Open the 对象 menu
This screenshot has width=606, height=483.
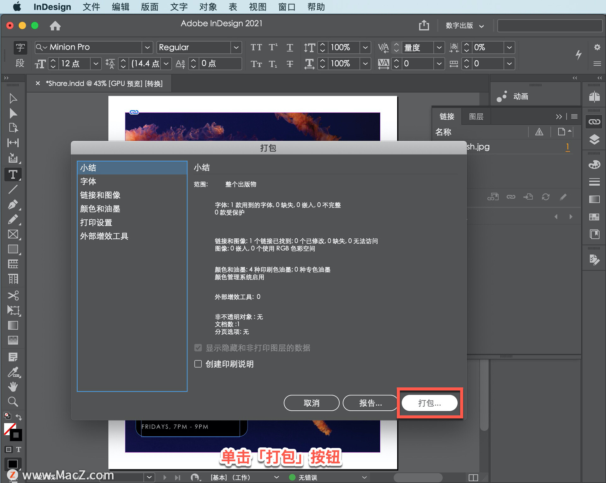click(x=208, y=7)
